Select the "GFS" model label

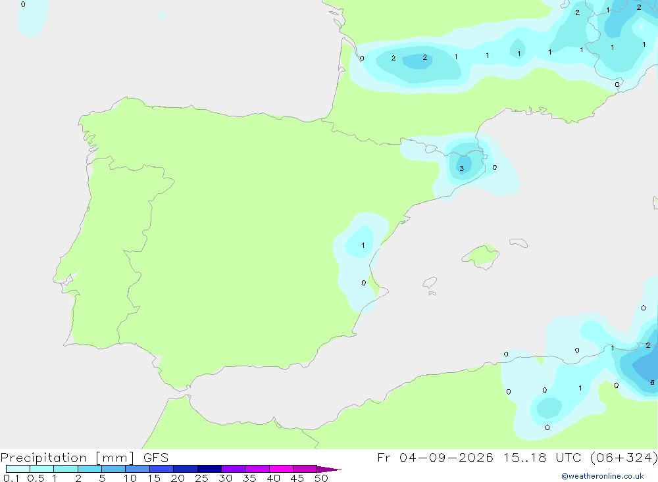[x=156, y=457]
